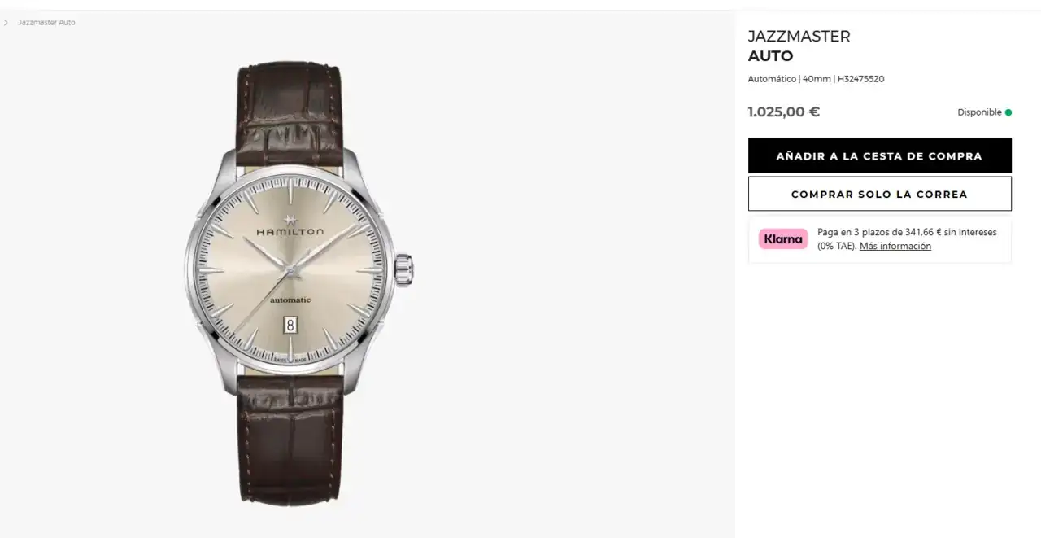Click the date window showing 8
This screenshot has width=1041, height=538.
pos(290,325)
